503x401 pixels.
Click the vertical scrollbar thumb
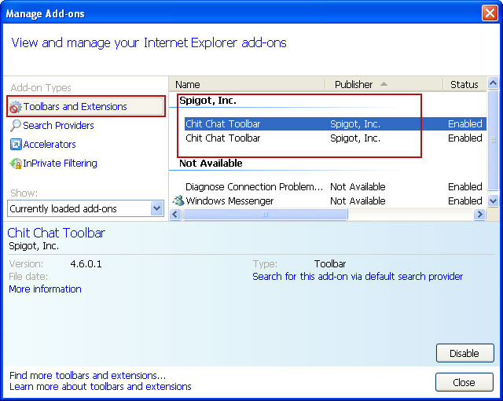493,140
